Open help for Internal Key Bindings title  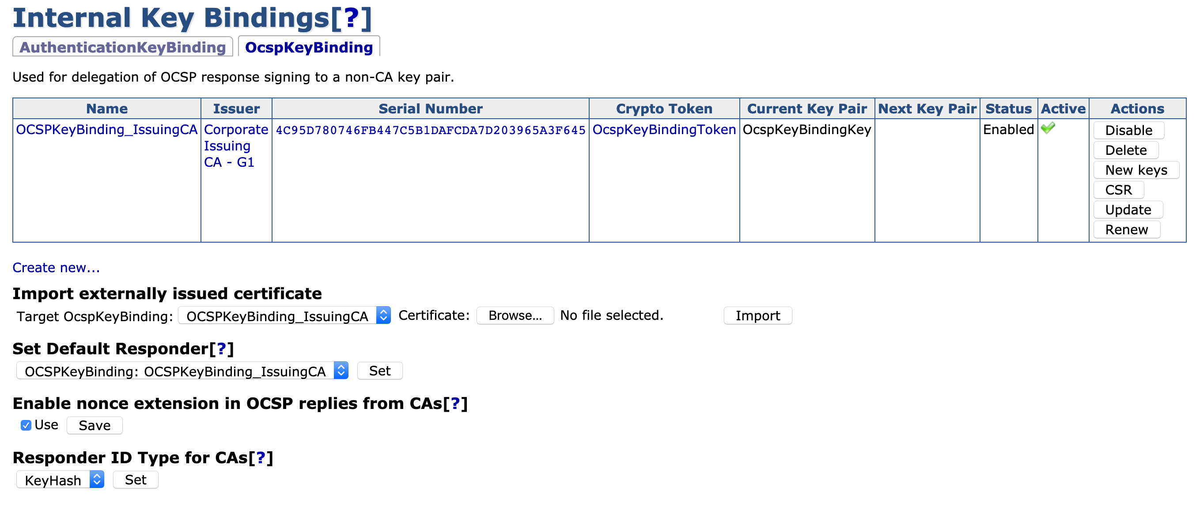pyautogui.click(x=351, y=19)
